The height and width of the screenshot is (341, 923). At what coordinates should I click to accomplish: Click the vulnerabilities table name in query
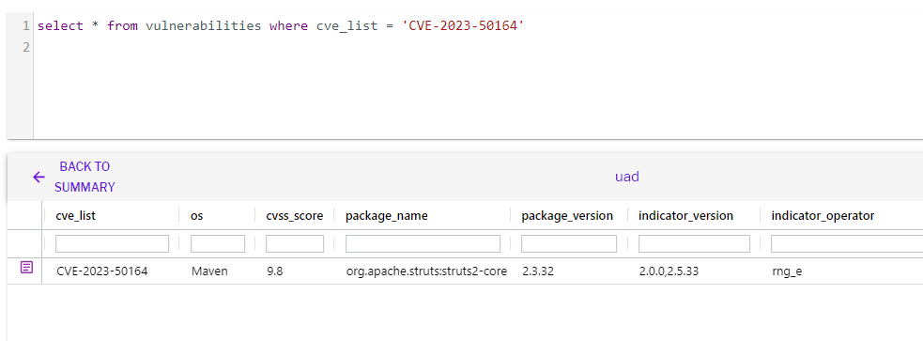click(x=204, y=26)
